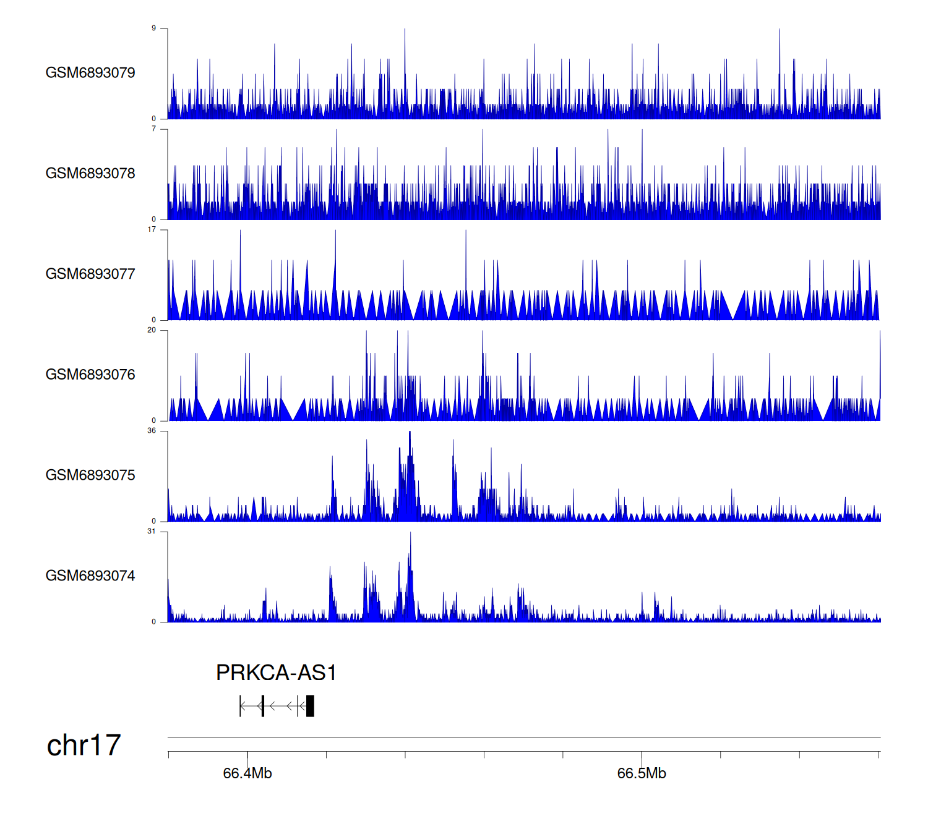928x816 pixels.
Task: Click the y-axis maximum value 17
Action: 152,229
